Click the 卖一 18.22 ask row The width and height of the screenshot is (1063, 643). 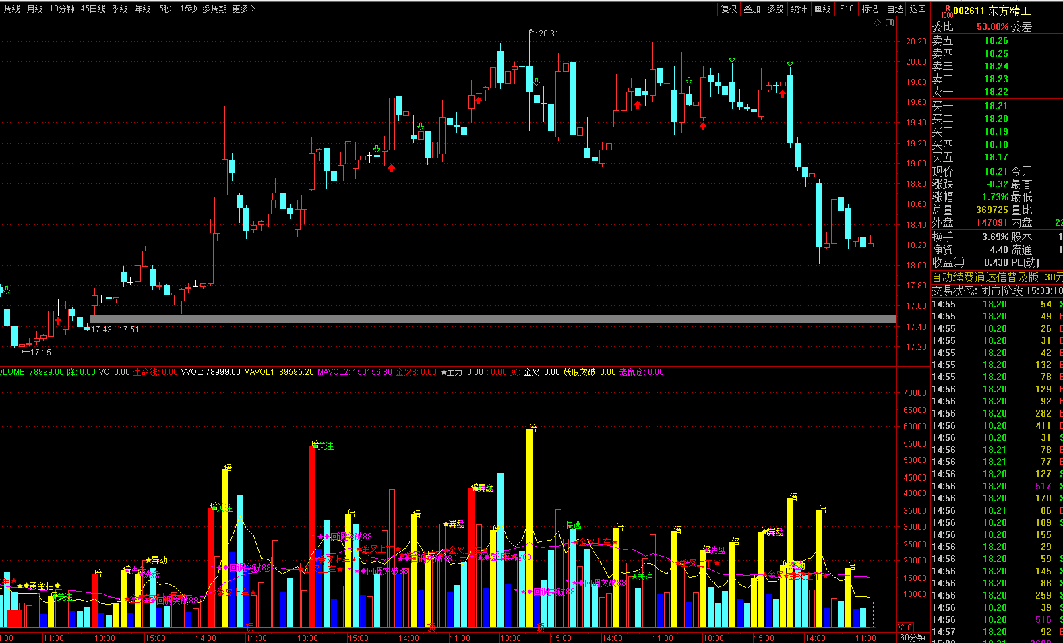tap(997, 92)
